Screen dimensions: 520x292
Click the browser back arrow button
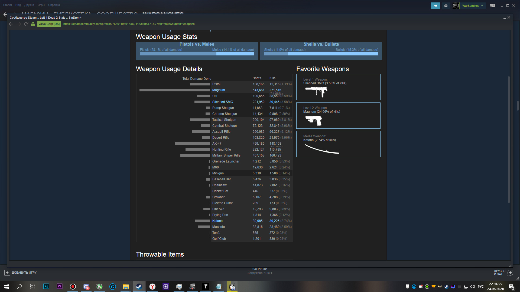[11, 24]
